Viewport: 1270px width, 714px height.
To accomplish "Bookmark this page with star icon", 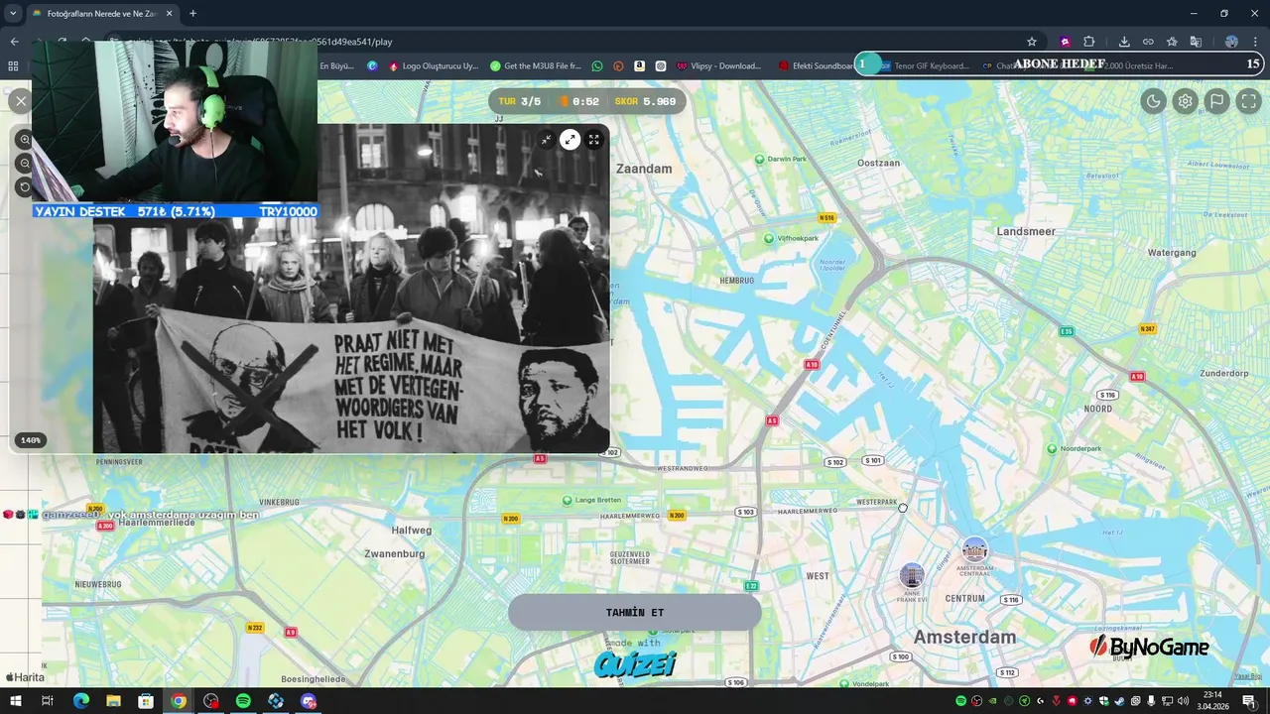I will pos(1032,42).
